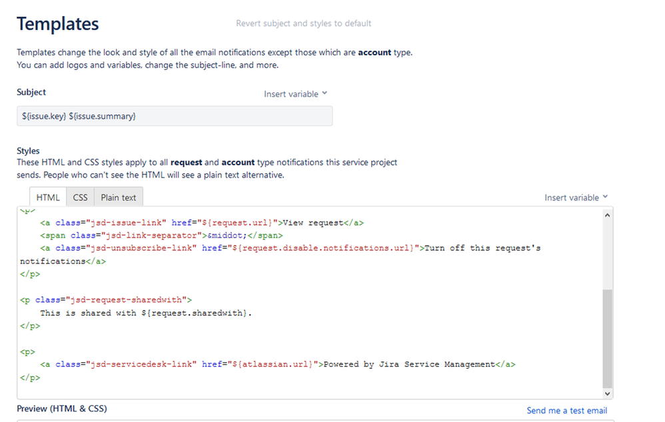Click the jsd-request-sharedwith paragraph line

[105, 300]
